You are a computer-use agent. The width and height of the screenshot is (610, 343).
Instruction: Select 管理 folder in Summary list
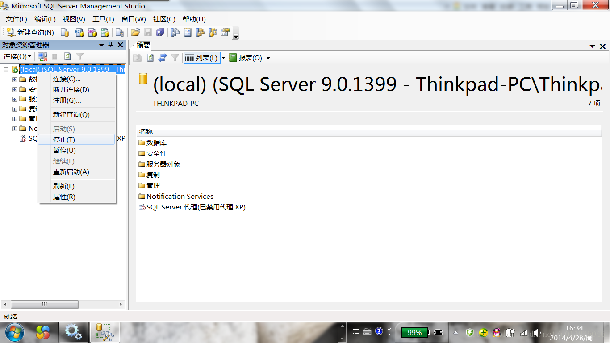149,186
